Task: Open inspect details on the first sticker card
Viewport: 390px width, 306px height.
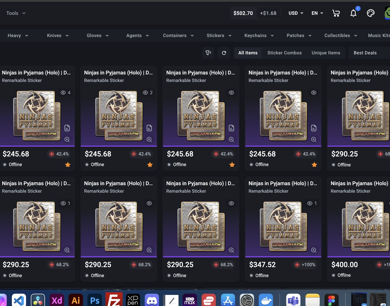Action: (x=67, y=128)
